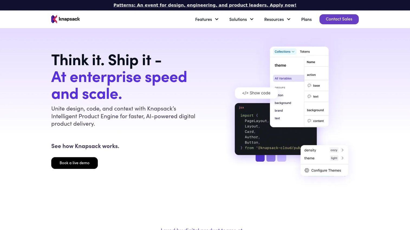Click the Contact Sales button
The width and height of the screenshot is (410, 230).
[339, 19]
